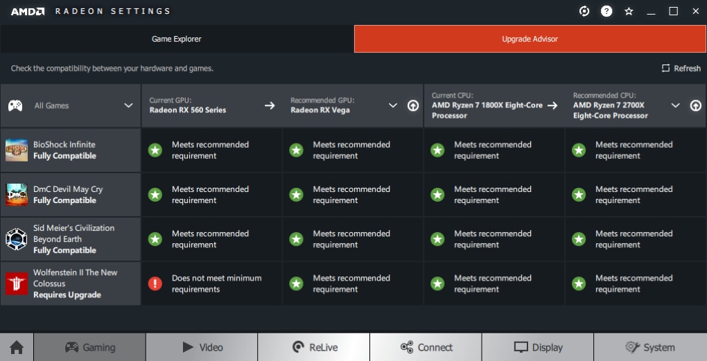Viewport: 707px width, 361px height.
Task: Open the Display tab
Action: coord(537,347)
